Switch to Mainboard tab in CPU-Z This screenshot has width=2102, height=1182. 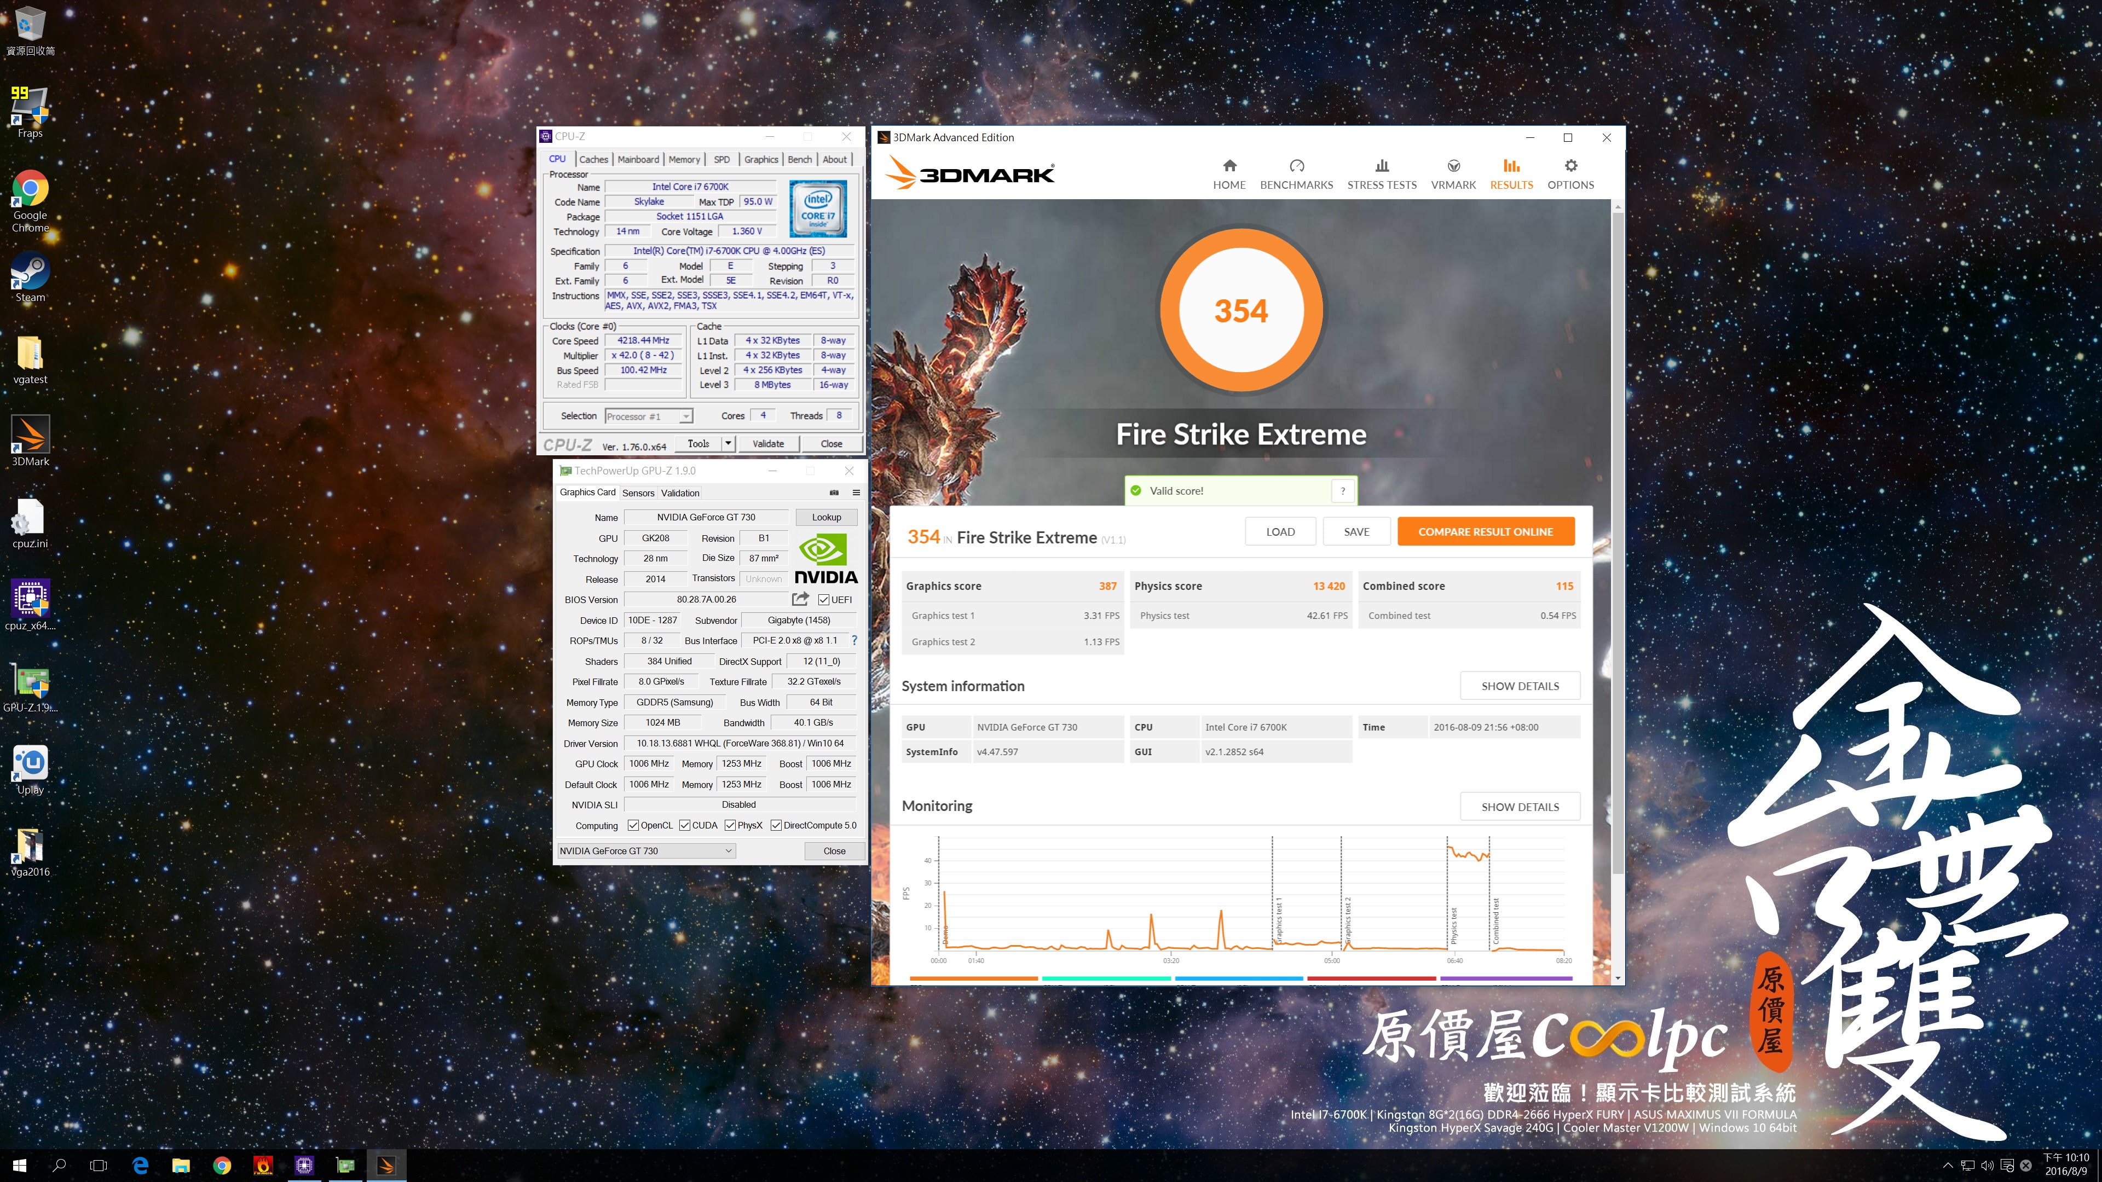coord(638,159)
